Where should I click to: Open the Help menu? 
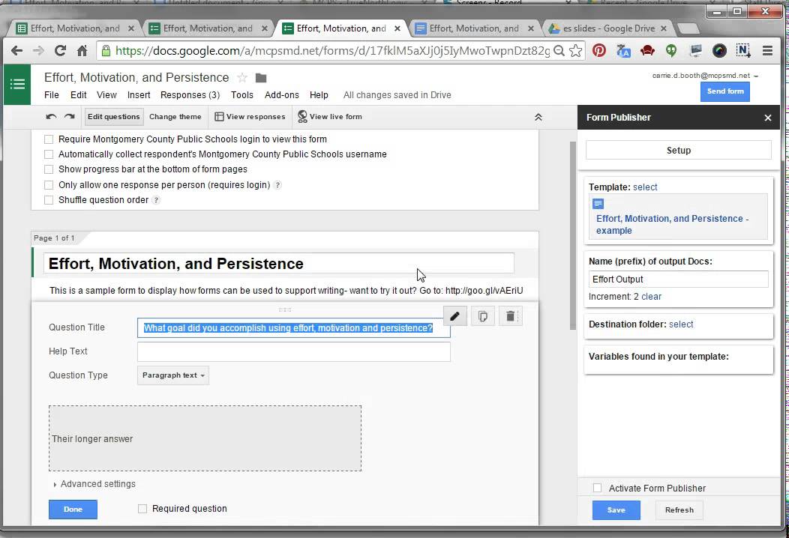(x=319, y=95)
